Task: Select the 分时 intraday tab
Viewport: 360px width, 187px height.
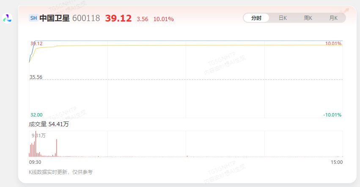Action: [x=256, y=18]
